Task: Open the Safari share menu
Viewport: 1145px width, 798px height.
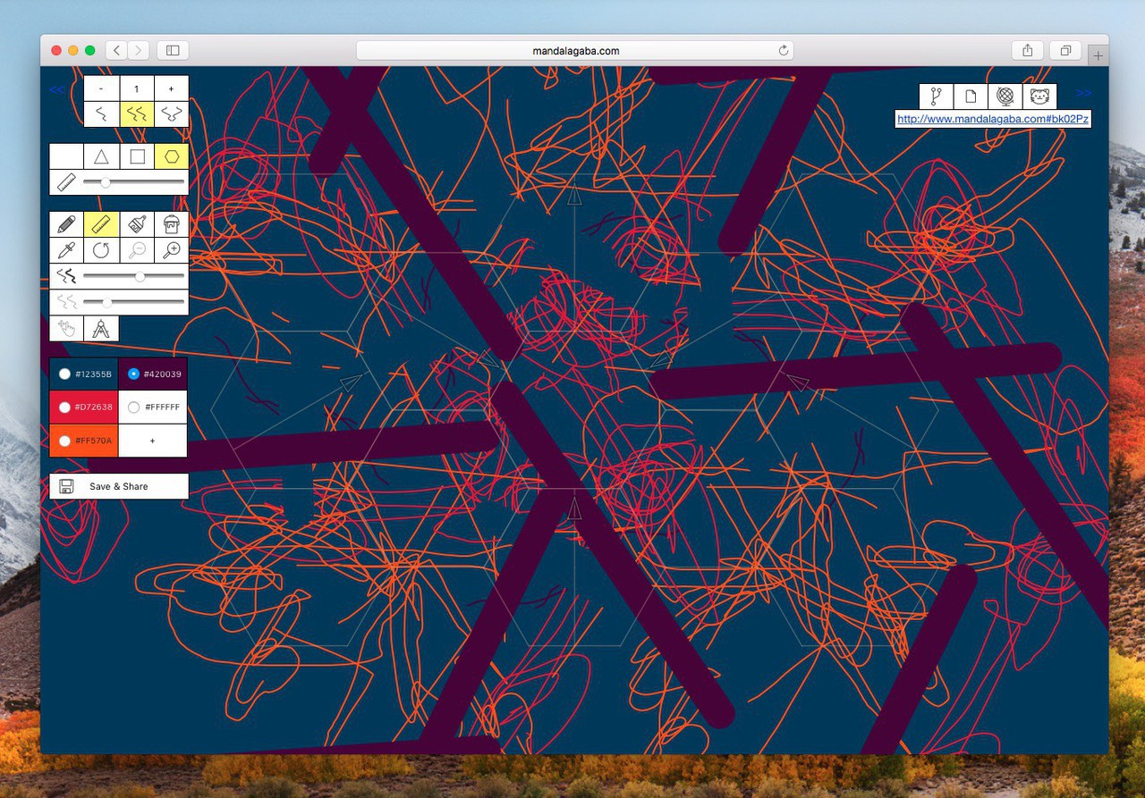Action: (1028, 51)
